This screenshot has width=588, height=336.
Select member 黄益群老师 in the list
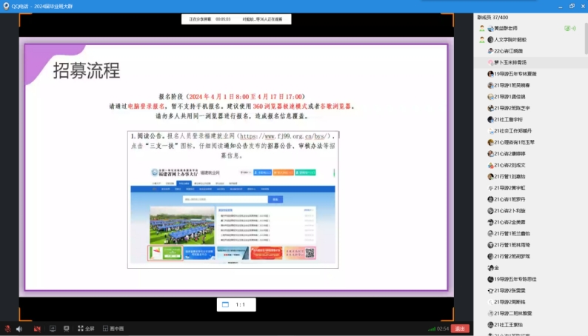[x=511, y=28]
